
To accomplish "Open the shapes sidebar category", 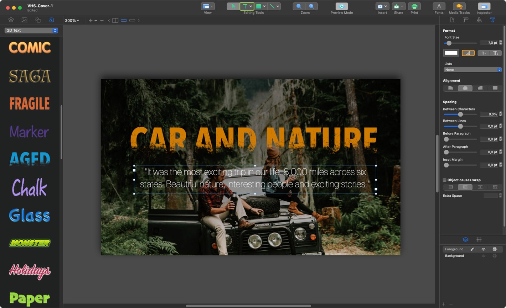I will point(38,20).
